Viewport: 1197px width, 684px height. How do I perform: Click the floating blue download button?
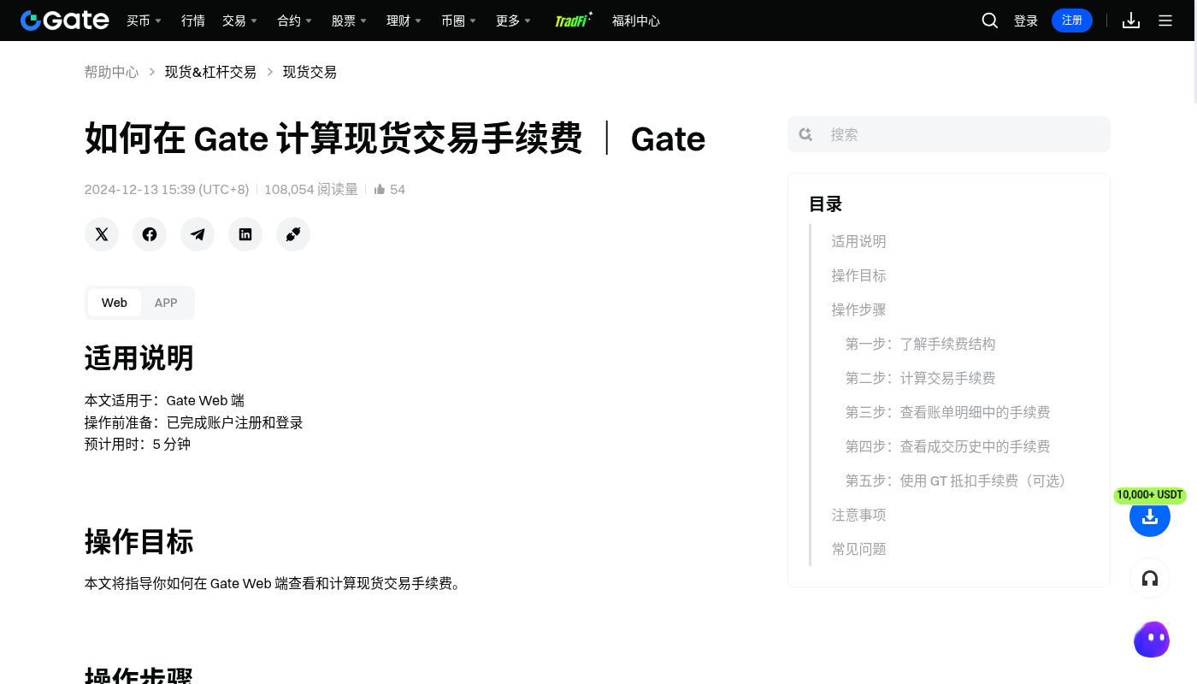[1150, 516]
